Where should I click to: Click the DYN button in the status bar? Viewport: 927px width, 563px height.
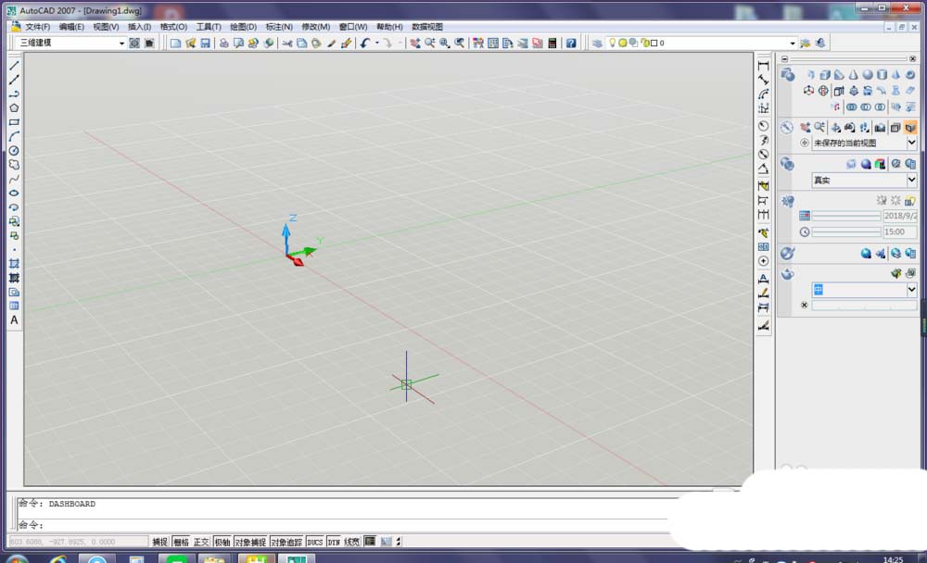[332, 543]
